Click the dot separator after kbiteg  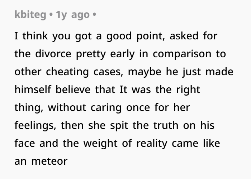pyautogui.click(x=51, y=15)
